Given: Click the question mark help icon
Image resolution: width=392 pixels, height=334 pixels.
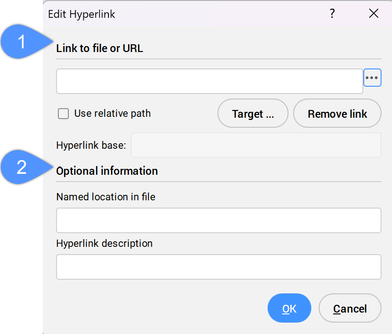Looking at the screenshot, I should point(332,14).
